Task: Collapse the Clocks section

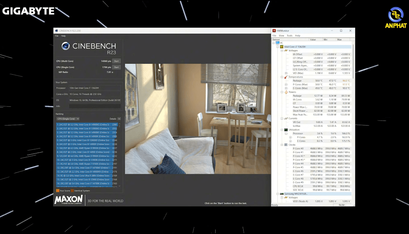Action: click(x=282, y=145)
